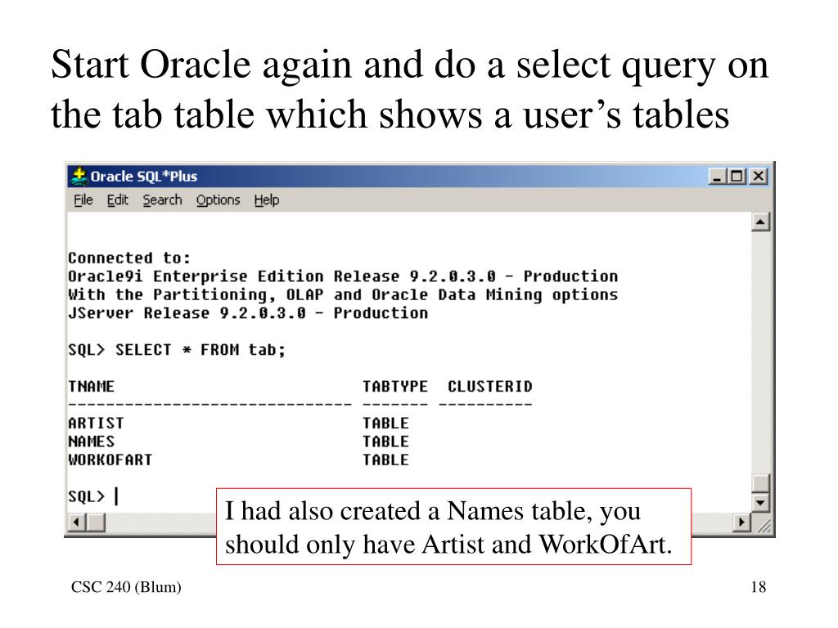Click the ARTIST table name row
This screenshot has height=628, width=838.
point(97,424)
